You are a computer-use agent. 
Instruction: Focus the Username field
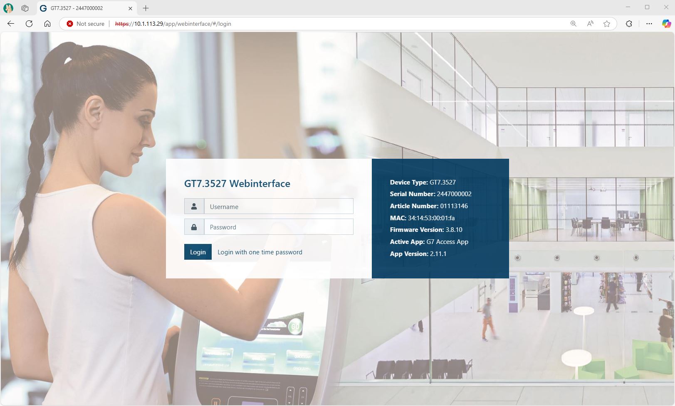click(279, 207)
